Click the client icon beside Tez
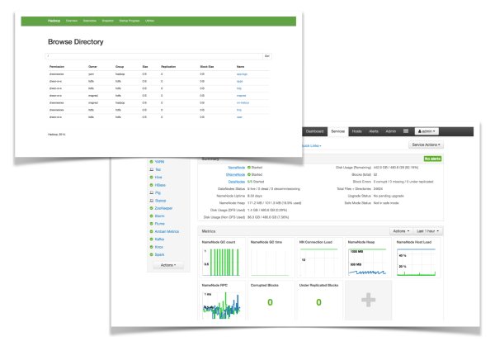The image size is (495, 346). click(151, 169)
